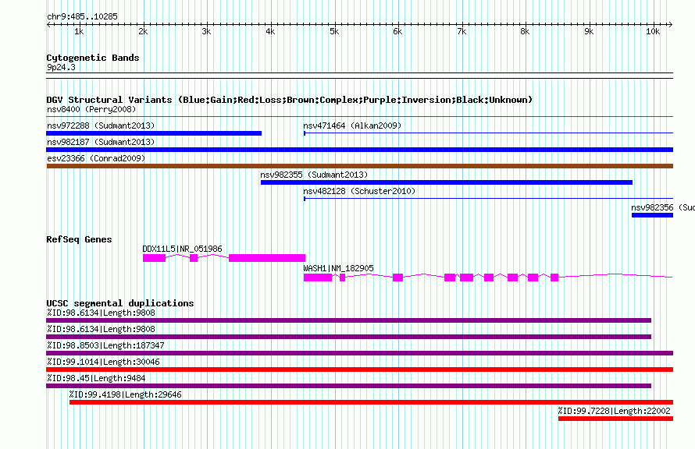695x449 pixels.
Task: Click the 7k mark on the ruler
Action: 462,31
